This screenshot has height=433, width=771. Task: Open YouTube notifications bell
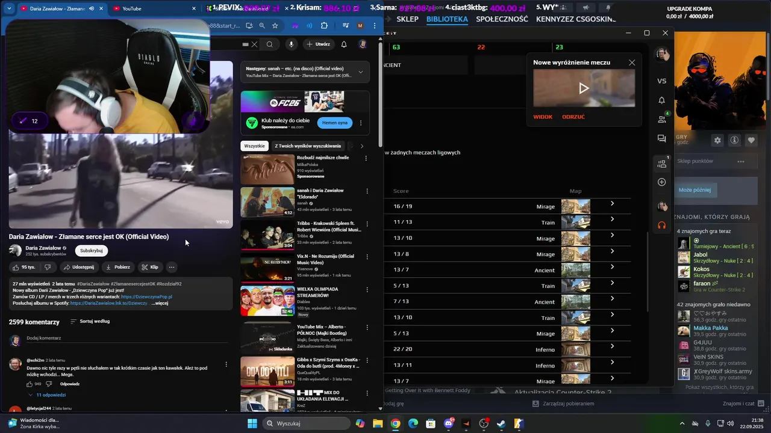344,44
